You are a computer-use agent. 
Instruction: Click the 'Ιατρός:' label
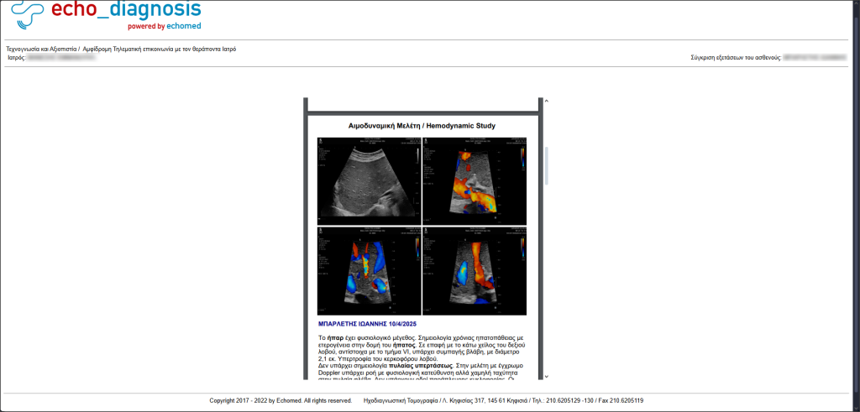(17, 57)
